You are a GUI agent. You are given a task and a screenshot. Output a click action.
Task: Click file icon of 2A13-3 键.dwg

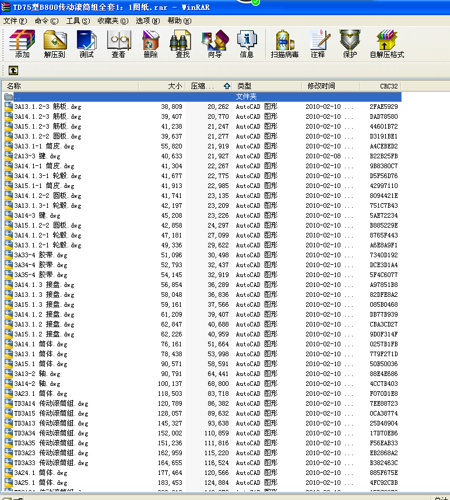[x=9, y=156]
